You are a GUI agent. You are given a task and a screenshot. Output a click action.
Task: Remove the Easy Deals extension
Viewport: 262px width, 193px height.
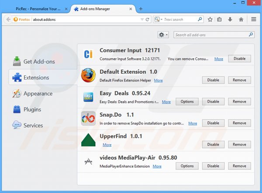point(239,101)
